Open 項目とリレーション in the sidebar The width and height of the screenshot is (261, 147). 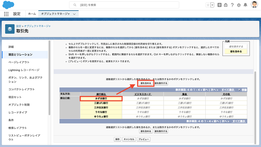(25, 55)
